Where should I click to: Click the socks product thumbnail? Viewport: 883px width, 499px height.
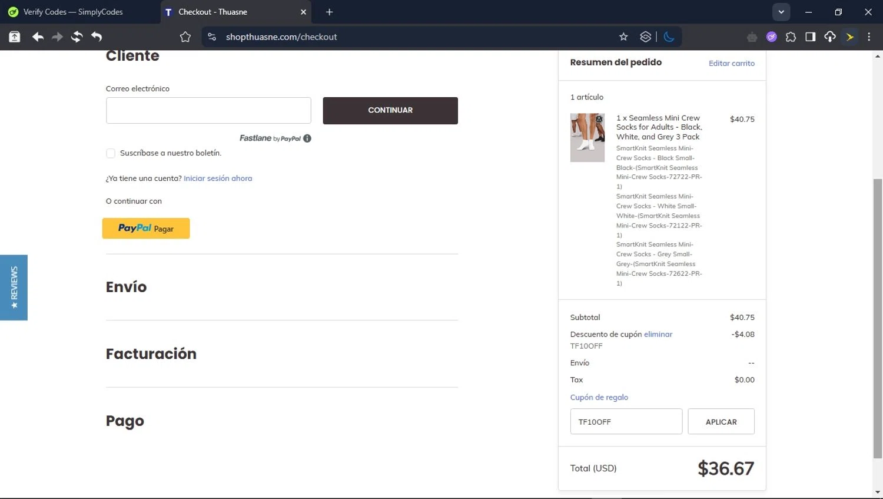(587, 137)
